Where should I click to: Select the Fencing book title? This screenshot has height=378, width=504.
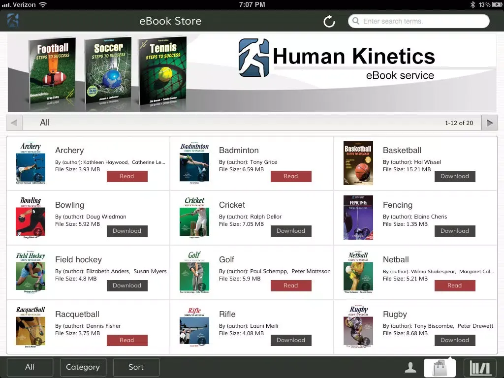[398, 205]
